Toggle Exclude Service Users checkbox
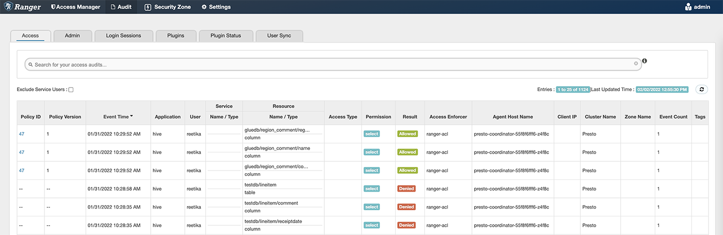This screenshot has width=723, height=235. pyautogui.click(x=71, y=90)
